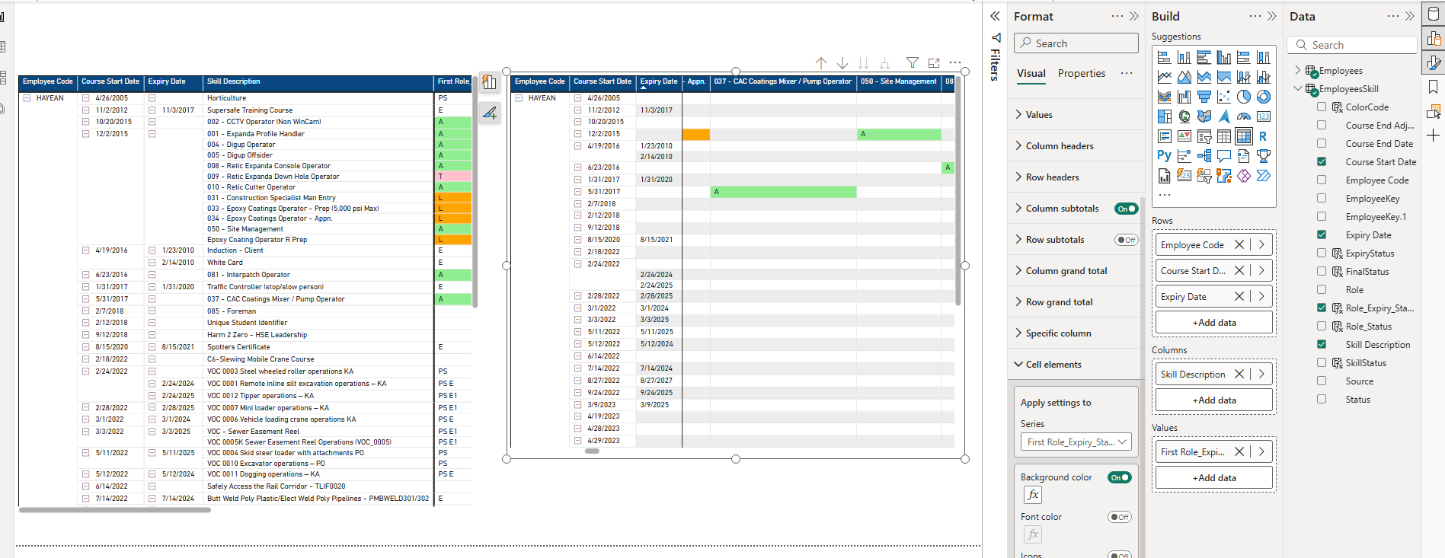Choose the Python visual icon

point(1165,156)
